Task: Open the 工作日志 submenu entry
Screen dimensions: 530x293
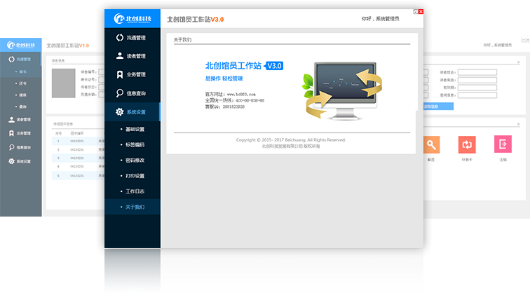Action: coord(135,191)
